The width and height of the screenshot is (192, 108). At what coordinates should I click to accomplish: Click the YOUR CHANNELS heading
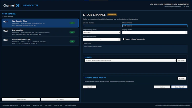(x=9, y=14)
